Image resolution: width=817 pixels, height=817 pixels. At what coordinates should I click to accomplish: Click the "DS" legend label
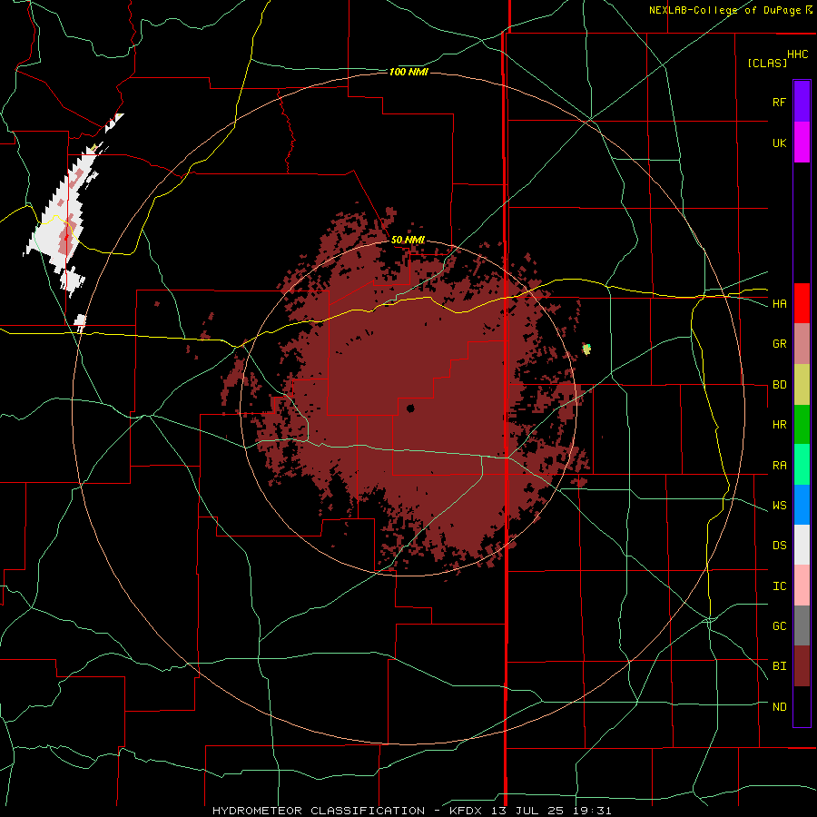[780, 546]
